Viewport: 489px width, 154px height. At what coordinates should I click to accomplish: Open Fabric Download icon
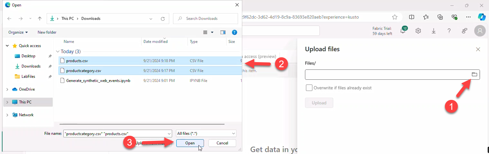tap(434, 31)
